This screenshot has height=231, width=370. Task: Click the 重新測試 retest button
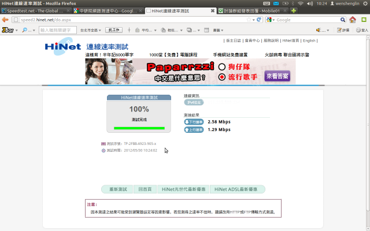117,189
